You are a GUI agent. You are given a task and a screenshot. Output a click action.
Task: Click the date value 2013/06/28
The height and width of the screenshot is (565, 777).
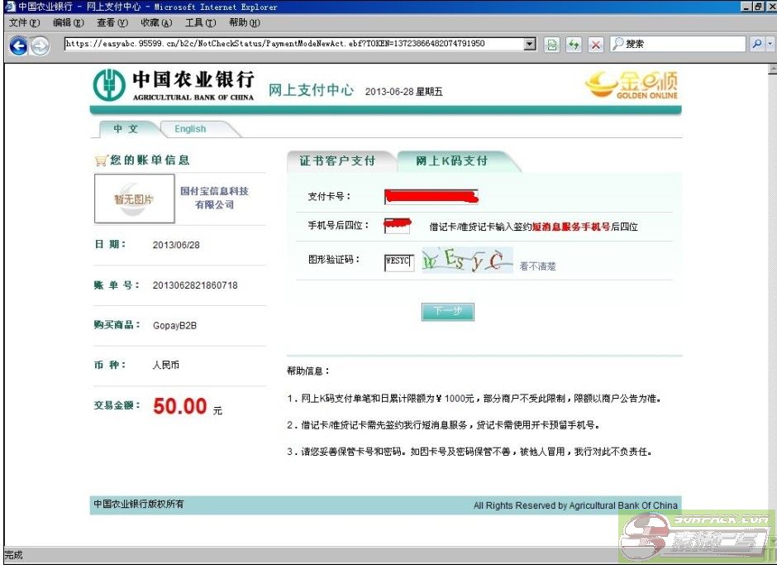tap(176, 245)
